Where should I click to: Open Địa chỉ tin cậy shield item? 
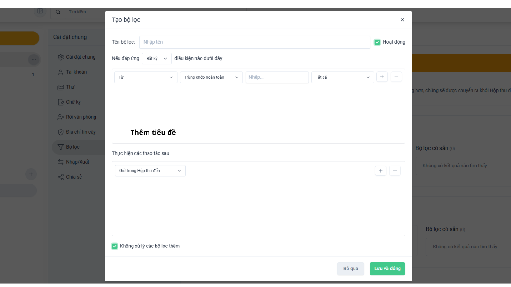point(77,132)
